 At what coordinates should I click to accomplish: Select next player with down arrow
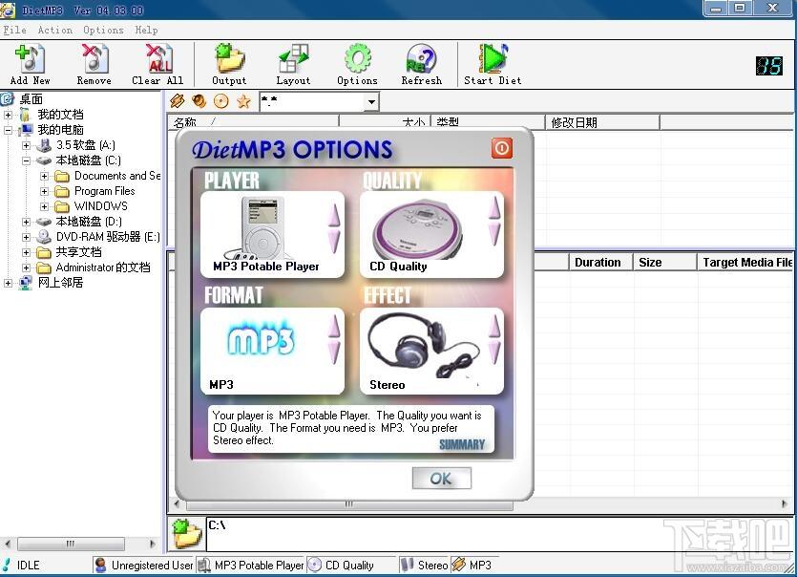[334, 241]
